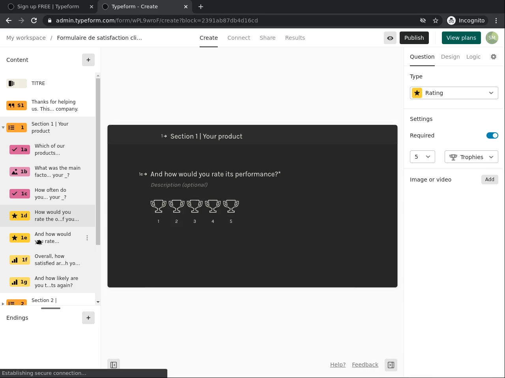Select the fourth trophy rating
The width and height of the screenshot is (505, 378).
pos(213,206)
